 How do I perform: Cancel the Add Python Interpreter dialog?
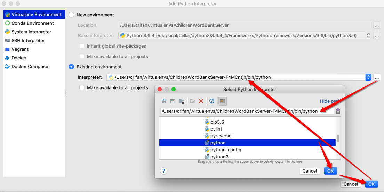coord(351,184)
